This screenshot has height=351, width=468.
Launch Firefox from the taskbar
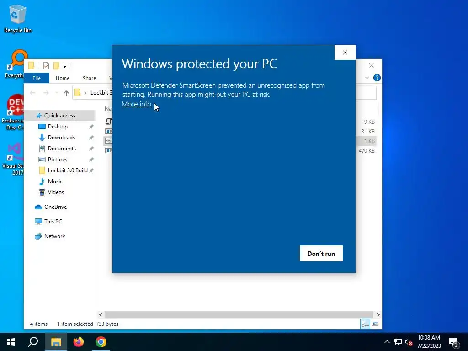coord(79,342)
